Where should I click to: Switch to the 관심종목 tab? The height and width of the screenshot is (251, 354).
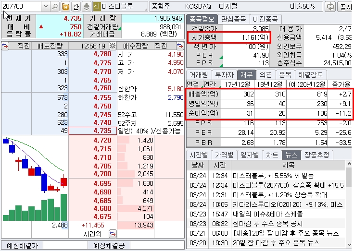tap(234, 19)
